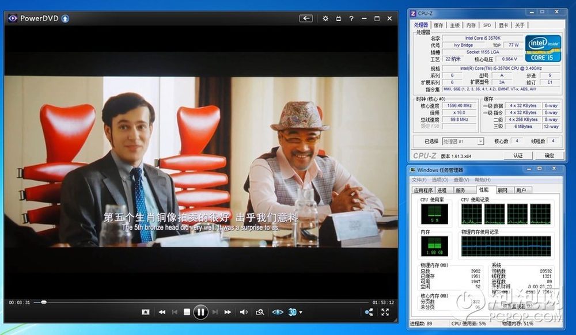Open the 处理器 #1 dropdown in CPU-Z

pos(463,141)
